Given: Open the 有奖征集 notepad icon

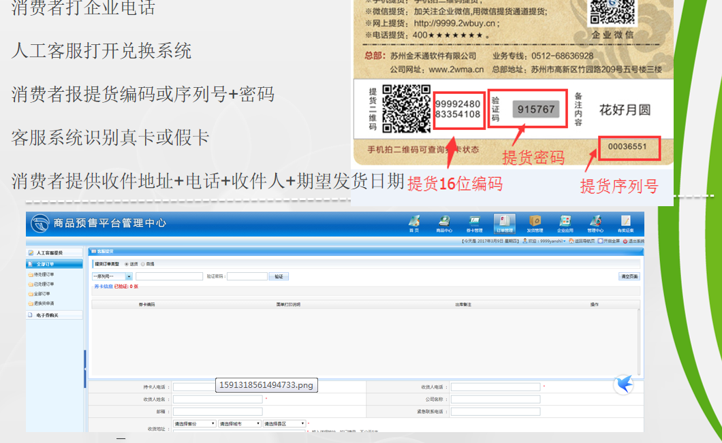Looking at the screenshot, I should click(625, 223).
